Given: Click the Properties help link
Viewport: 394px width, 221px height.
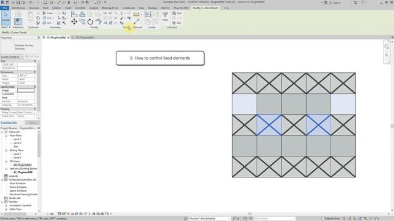Looking at the screenshot, I should coord(9,123).
